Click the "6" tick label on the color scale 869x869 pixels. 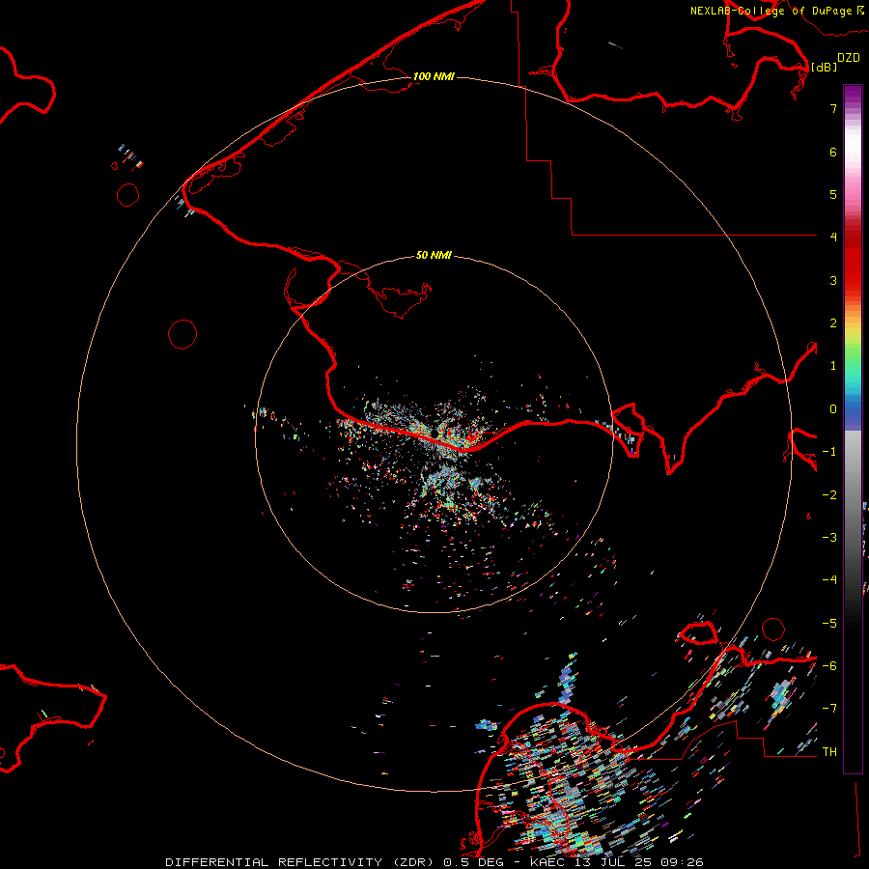(833, 152)
